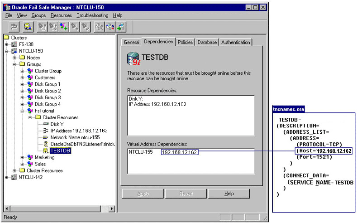This screenshot has width=357, height=223.
Task: Select Cluster Resources under NTCLU-150
Action: [45, 170]
